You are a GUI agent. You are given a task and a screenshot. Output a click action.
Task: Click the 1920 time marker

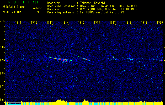point(160,22)
